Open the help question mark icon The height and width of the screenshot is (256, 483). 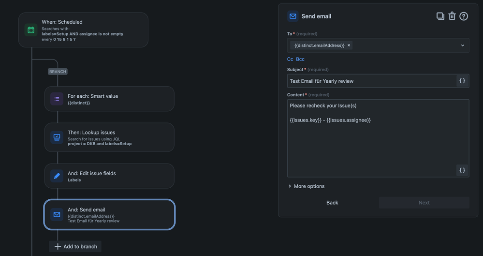(x=464, y=16)
